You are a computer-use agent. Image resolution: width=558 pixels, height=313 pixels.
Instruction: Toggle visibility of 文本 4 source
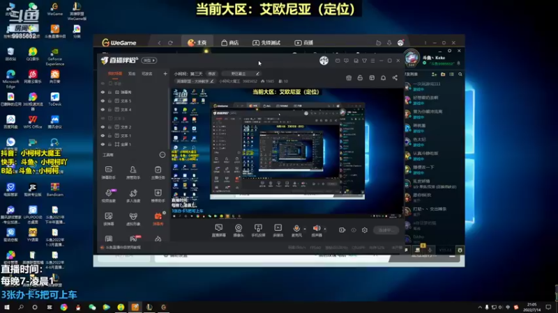point(103,110)
